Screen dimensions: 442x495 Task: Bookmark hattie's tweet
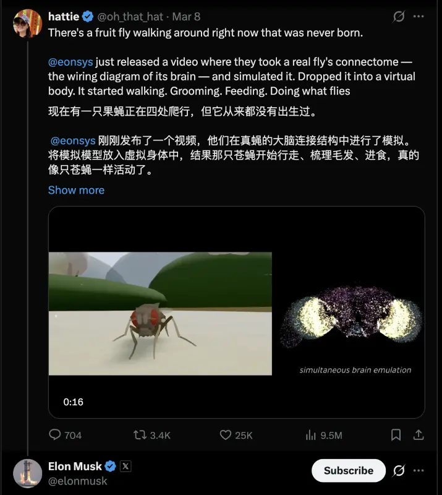tap(396, 435)
